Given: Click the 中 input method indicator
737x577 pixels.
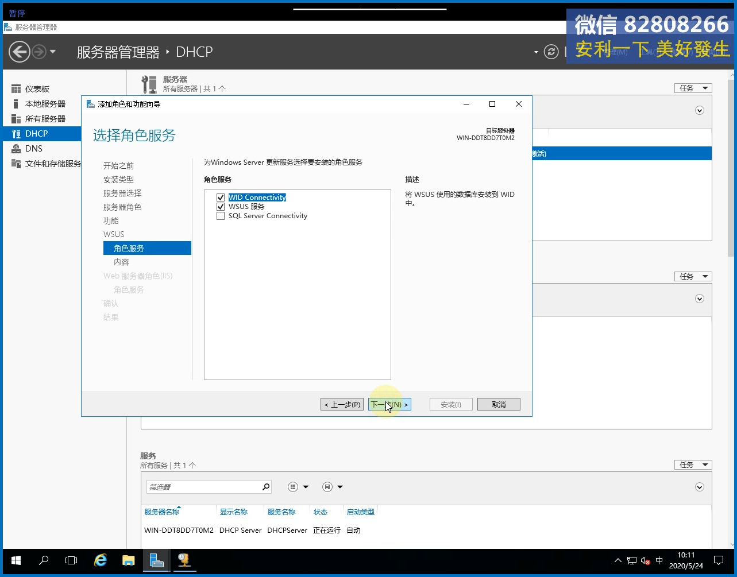Looking at the screenshot, I should [x=659, y=560].
